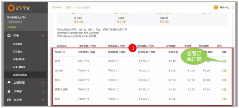Click the store name 胡华敏测试主门店
The image size is (239, 108).
[16, 18]
